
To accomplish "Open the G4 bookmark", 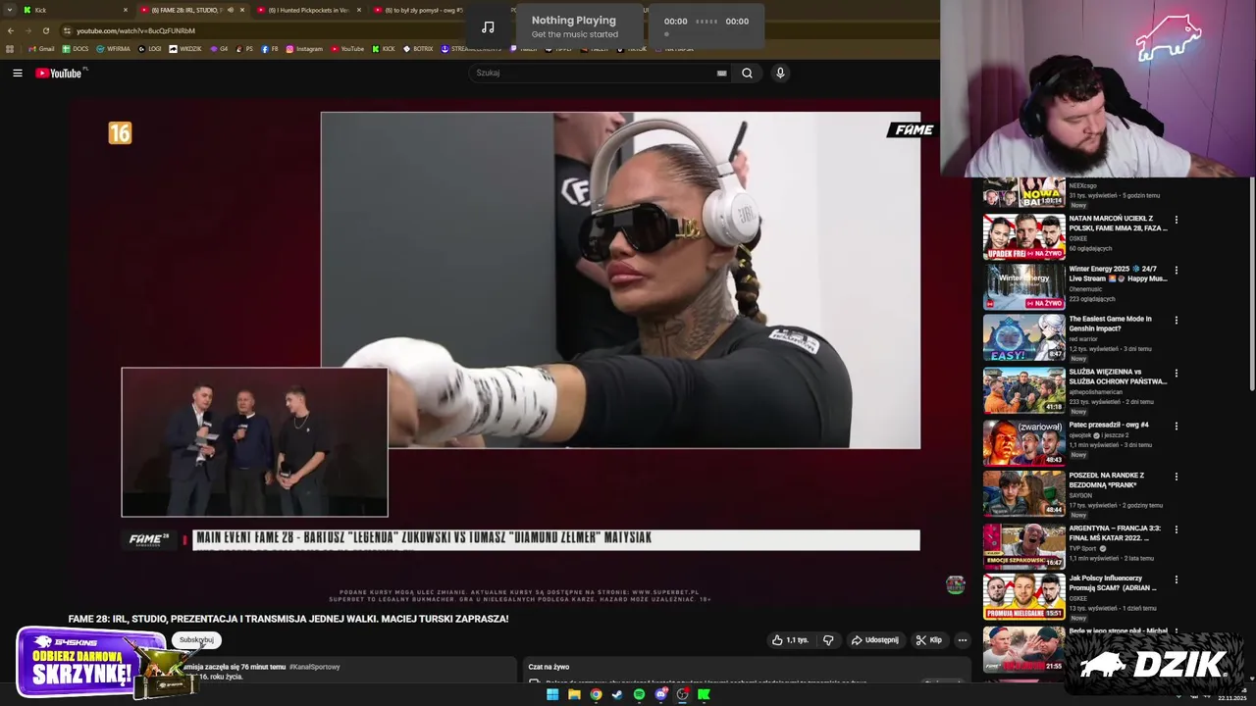I will [x=219, y=49].
